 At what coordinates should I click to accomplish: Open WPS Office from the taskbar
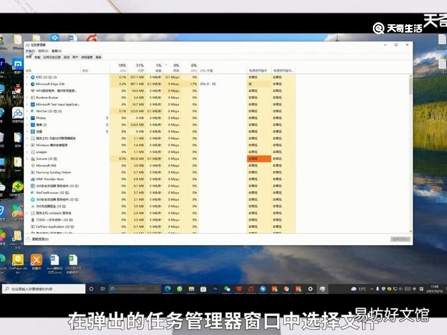[x=239, y=289]
